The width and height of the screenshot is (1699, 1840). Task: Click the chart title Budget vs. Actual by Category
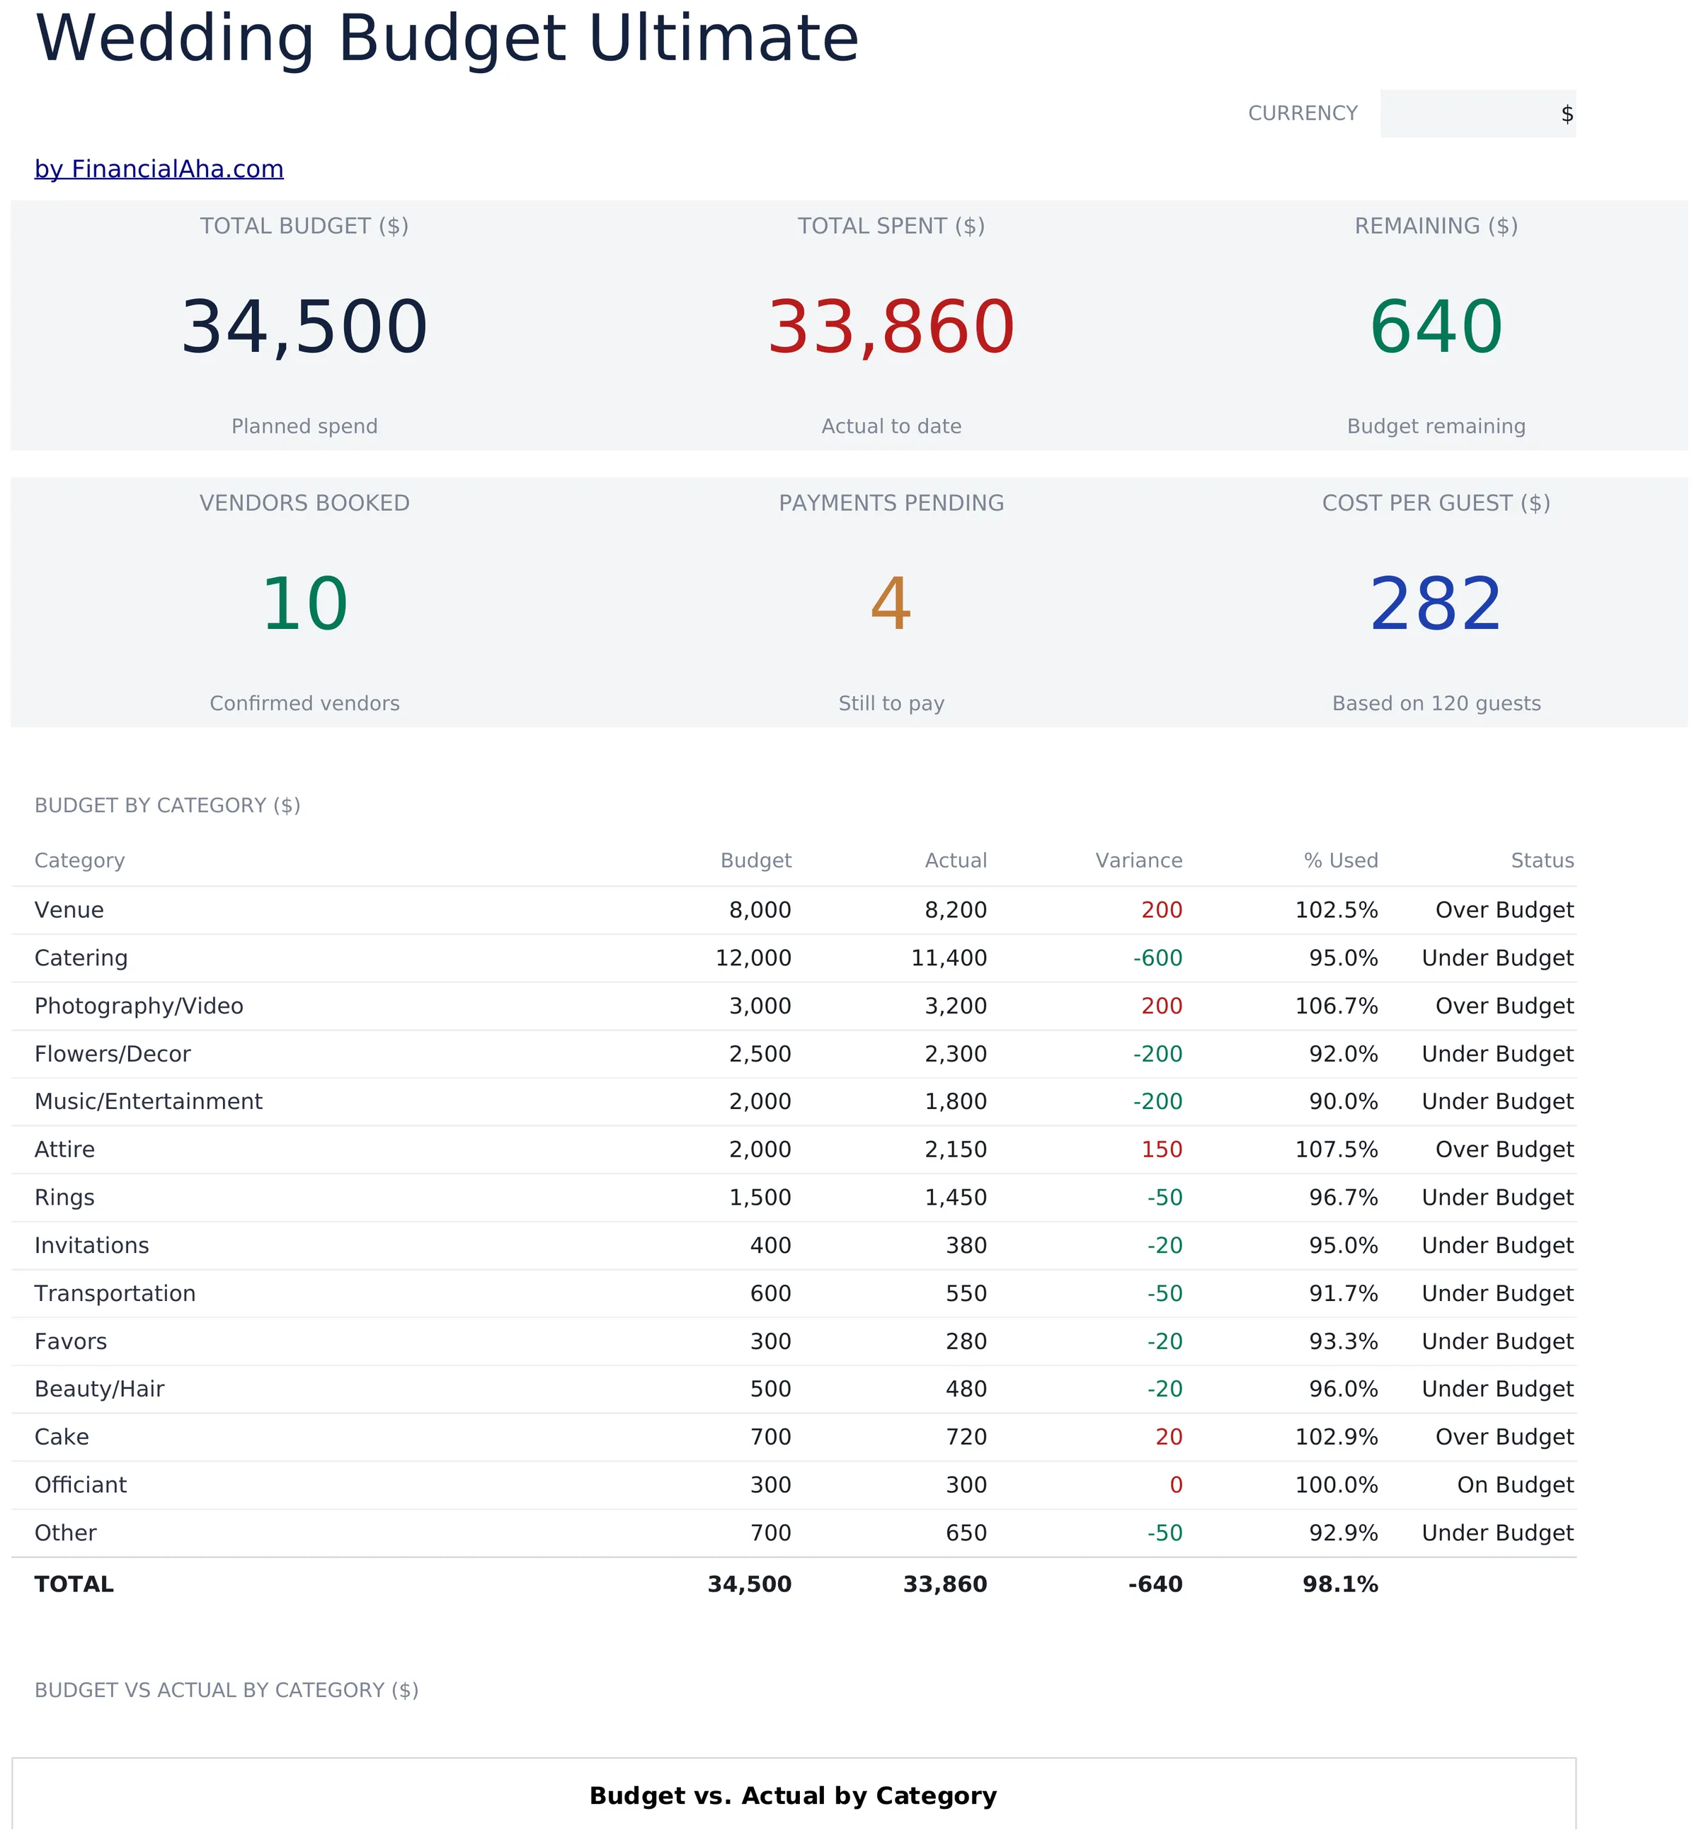click(792, 1796)
